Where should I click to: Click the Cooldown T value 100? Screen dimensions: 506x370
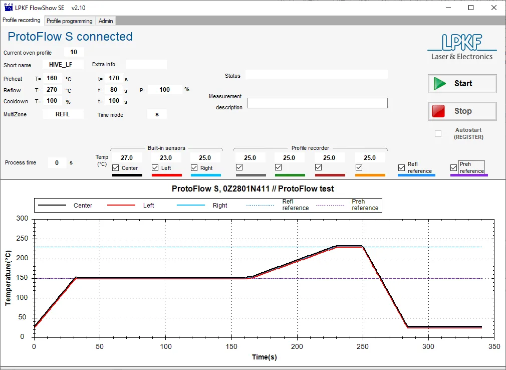52,101
